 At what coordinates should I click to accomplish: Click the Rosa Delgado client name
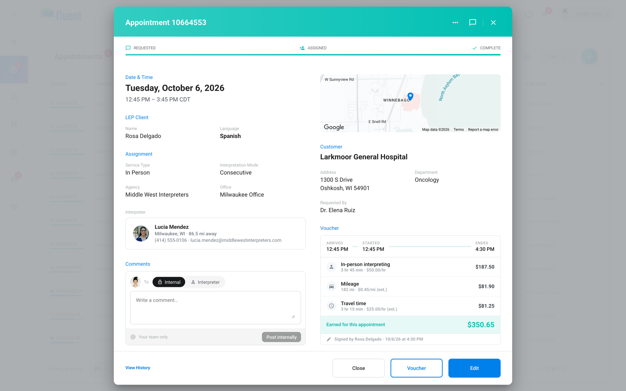click(143, 136)
